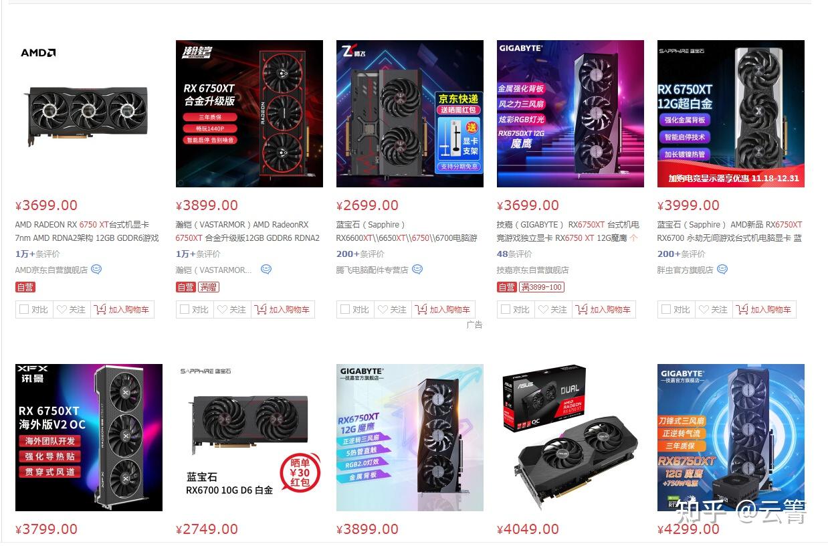Click chat icon beside 腾飞电脑配件专营店
828x546 pixels.
click(417, 270)
